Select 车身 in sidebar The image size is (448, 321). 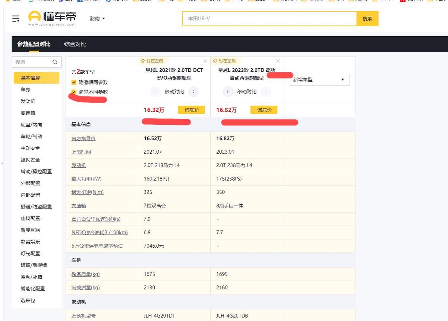(x=26, y=90)
